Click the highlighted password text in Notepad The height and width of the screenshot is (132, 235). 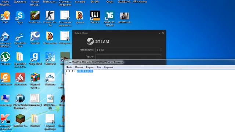[x=85, y=71]
